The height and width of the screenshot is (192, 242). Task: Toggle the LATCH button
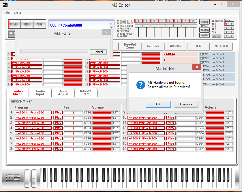pos(205,35)
